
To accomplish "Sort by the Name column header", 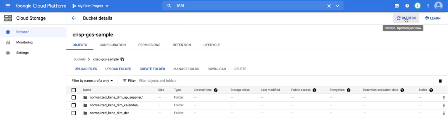I will point(87,90).
